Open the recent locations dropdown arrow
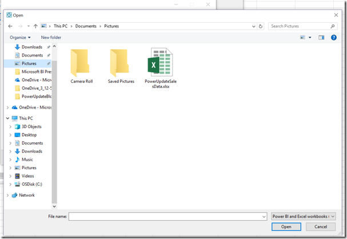Screen dimensions: 347x239 pyautogui.click(x=29, y=26)
